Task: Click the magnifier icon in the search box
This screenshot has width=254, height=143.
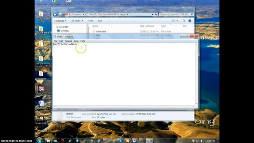Action: (192, 14)
